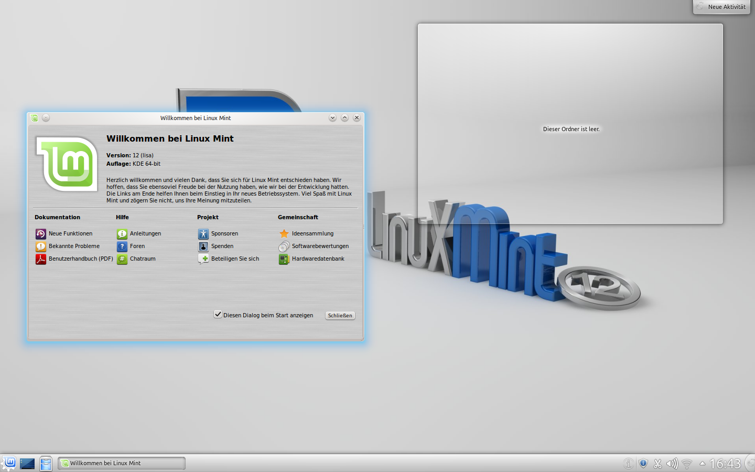This screenshot has width=755, height=472.
Task: Click the panel toolbox icon at the right edge
Action: pos(750,464)
